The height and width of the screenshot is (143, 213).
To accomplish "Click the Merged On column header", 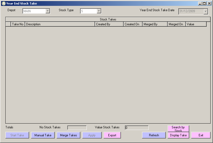I will pos(176,24).
